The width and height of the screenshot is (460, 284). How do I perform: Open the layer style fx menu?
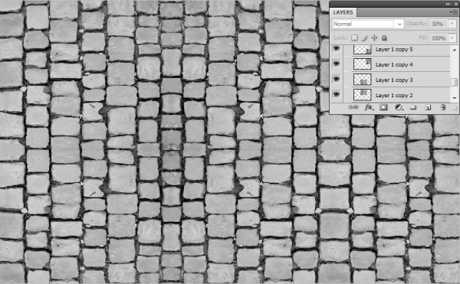click(369, 107)
